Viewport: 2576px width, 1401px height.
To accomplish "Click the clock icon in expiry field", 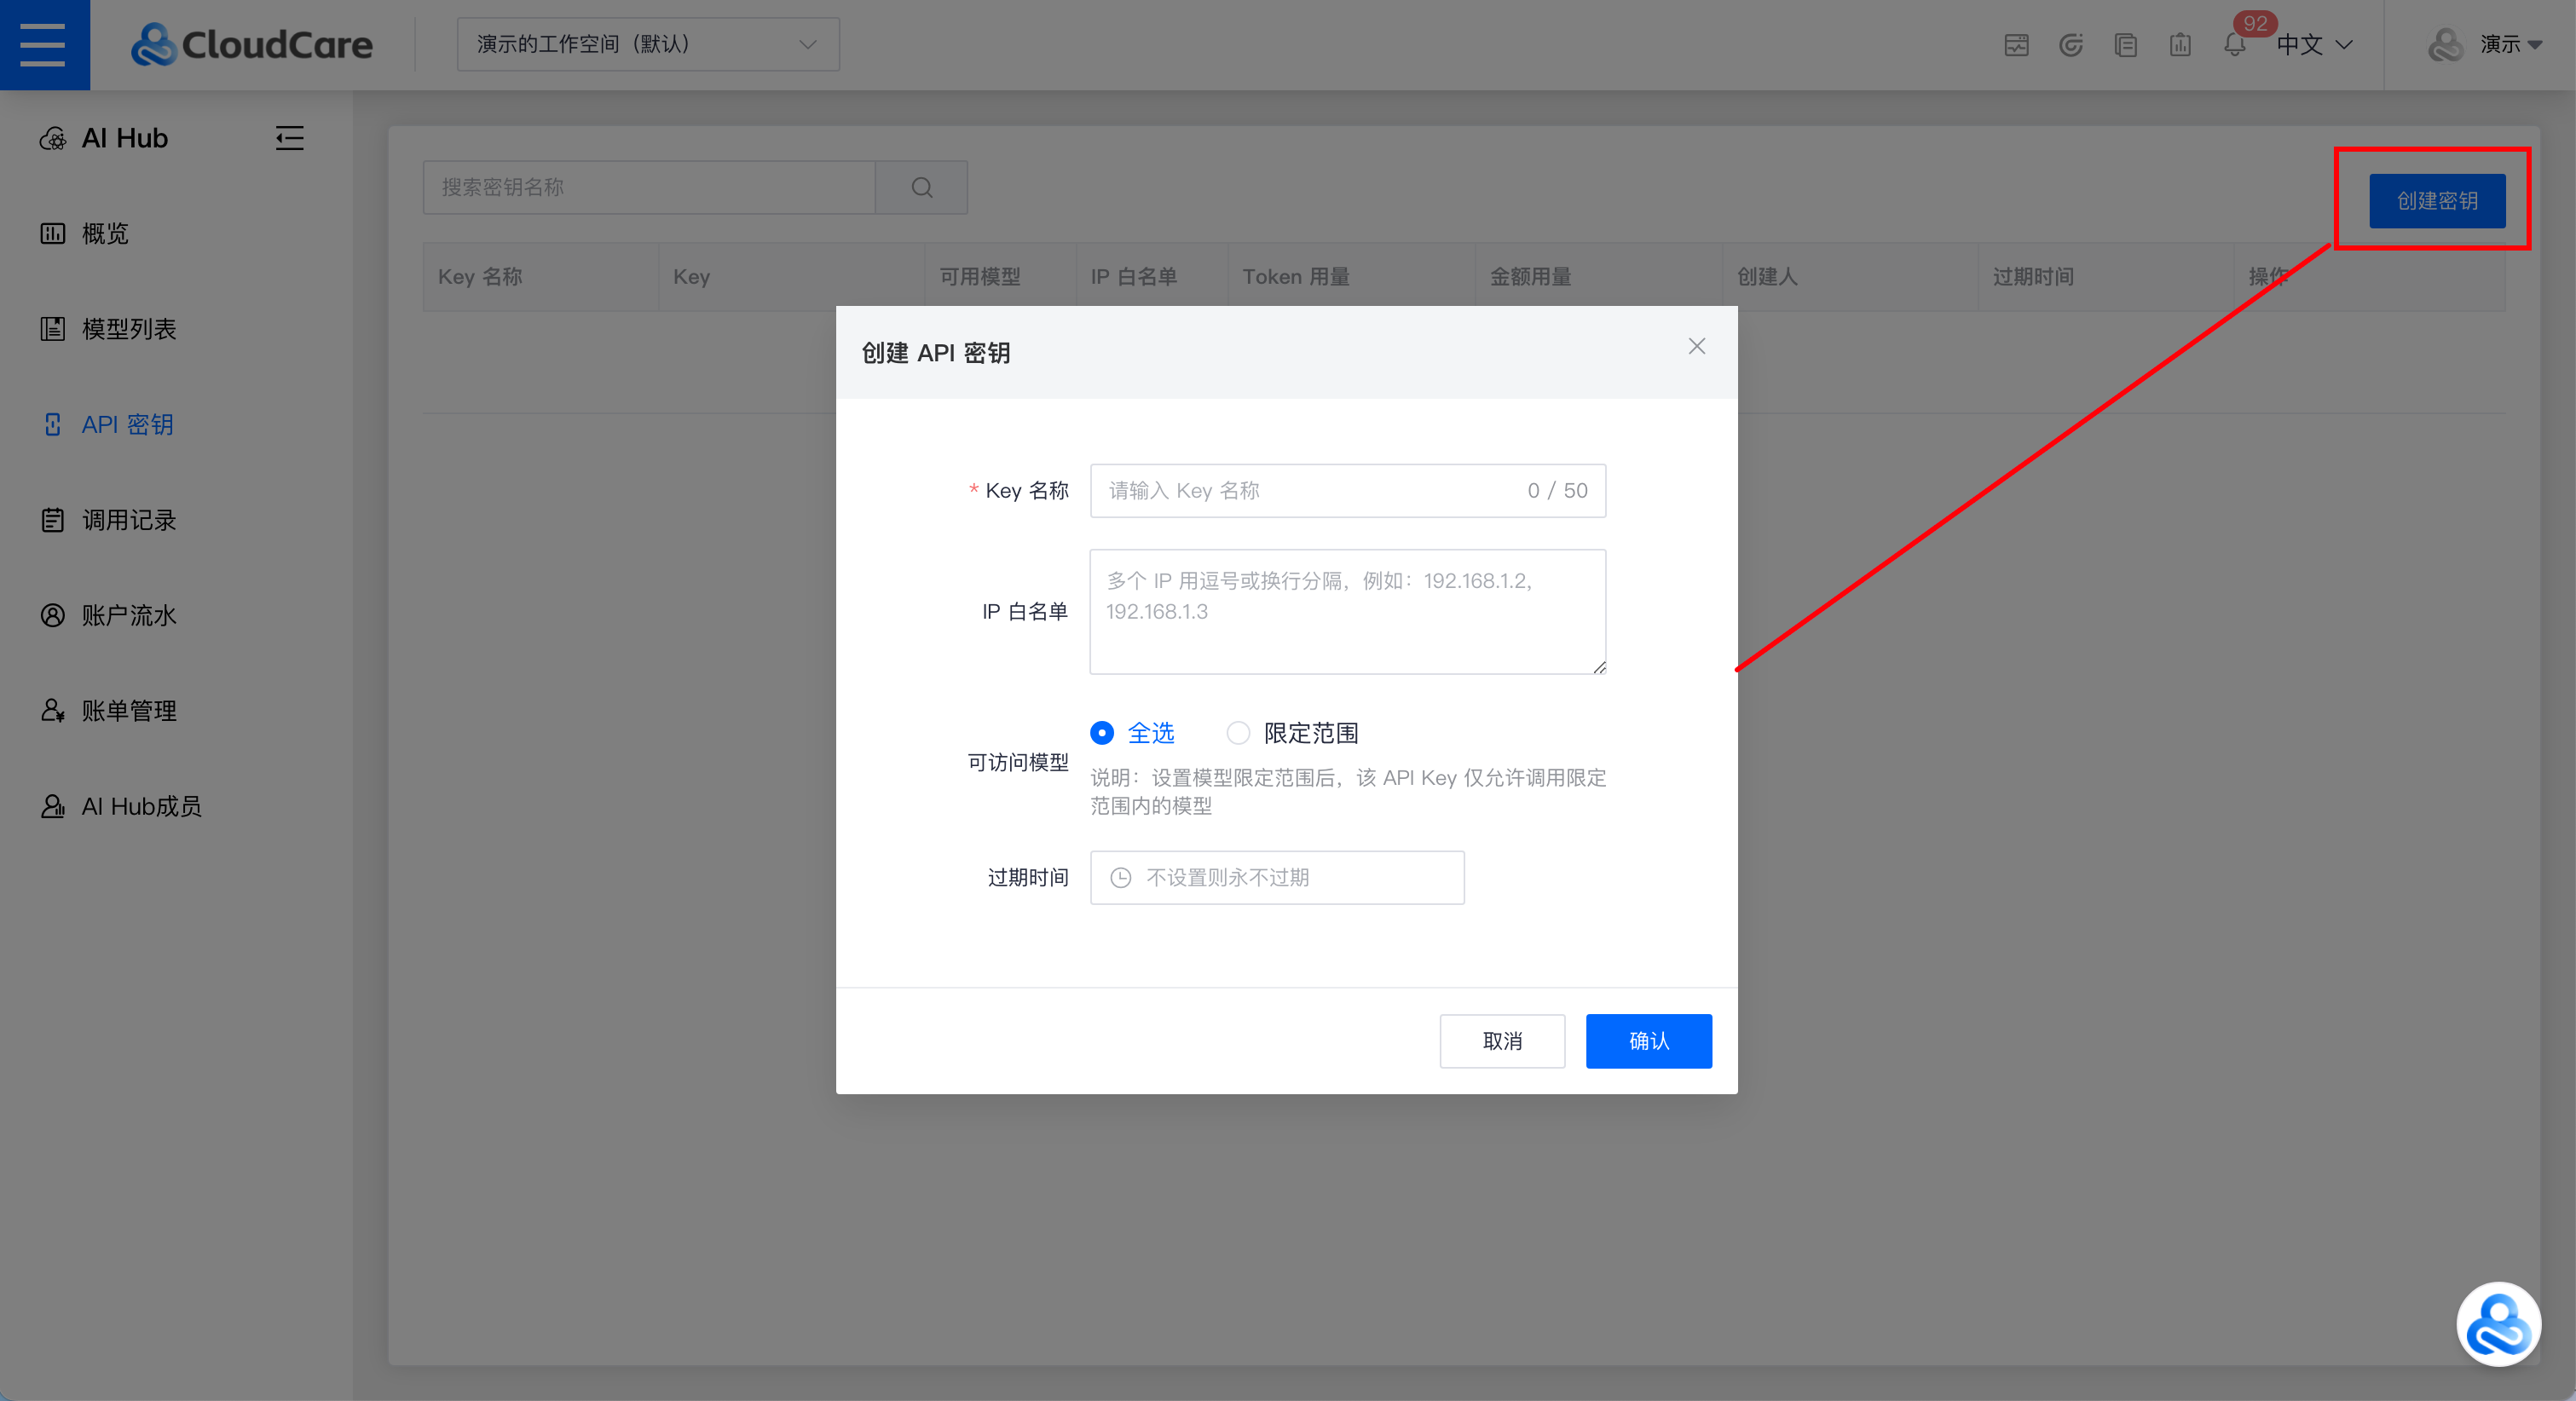I will 1121,878.
